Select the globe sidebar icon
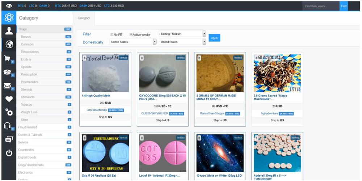Screen dimensions: 362x181 [9, 44]
